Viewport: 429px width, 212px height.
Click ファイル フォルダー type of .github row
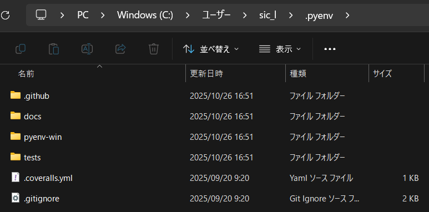[x=317, y=96]
